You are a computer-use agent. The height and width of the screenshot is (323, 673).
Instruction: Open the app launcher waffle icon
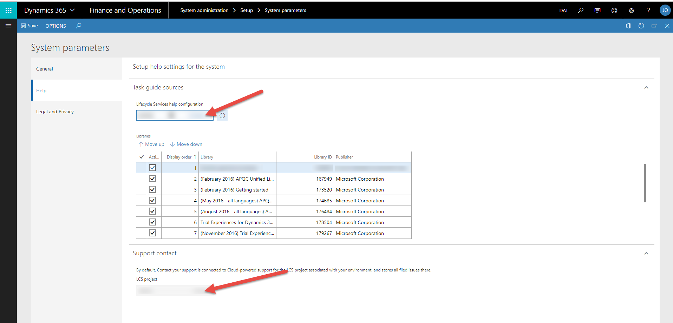click(8, 11)
